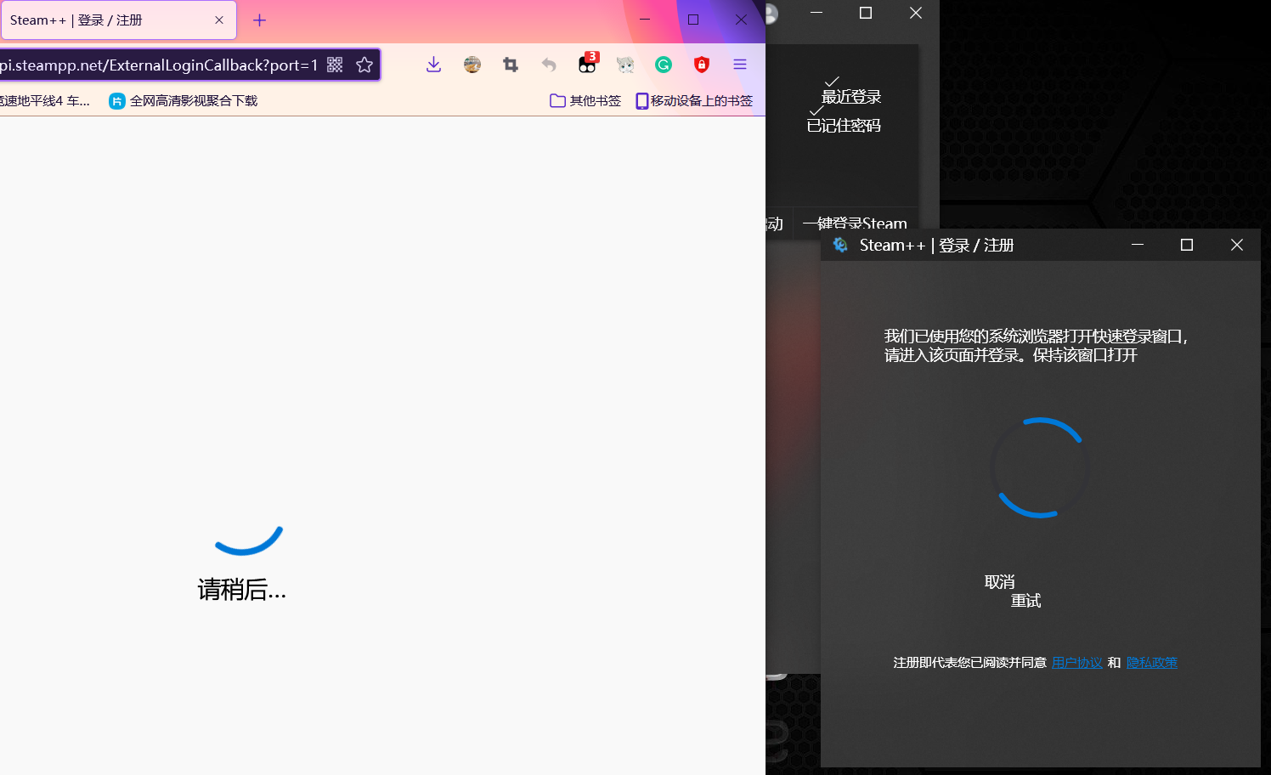Click the blue loading spinner in Steam++
The width and height of the screenshot is (1271, 775).
pyautogui.click(x=1039, y=467)
